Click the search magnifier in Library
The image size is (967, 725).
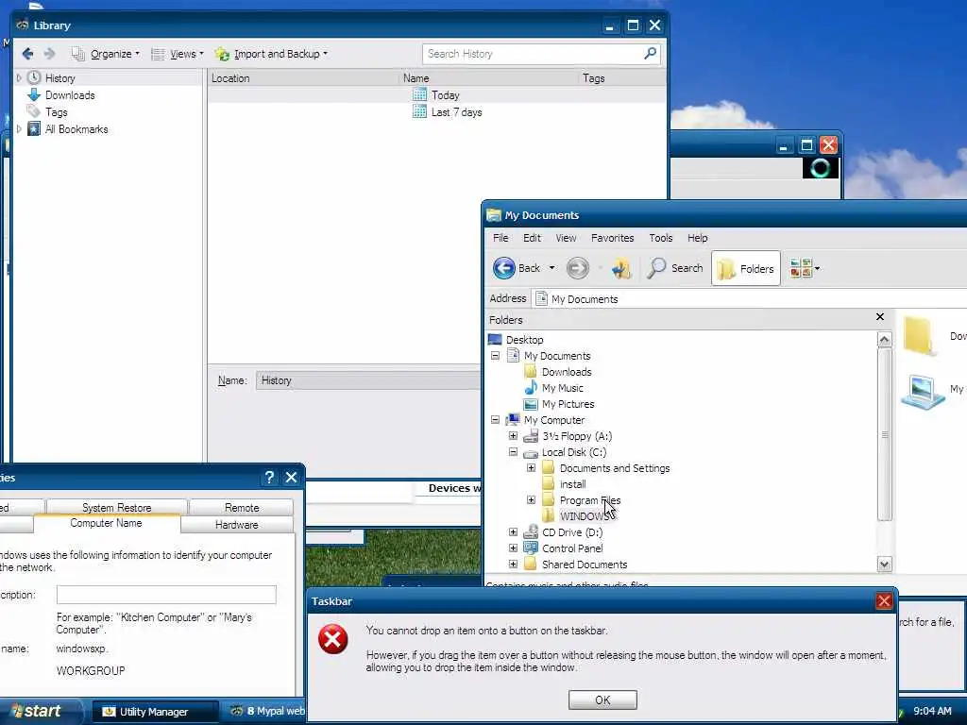pos(650,54)
